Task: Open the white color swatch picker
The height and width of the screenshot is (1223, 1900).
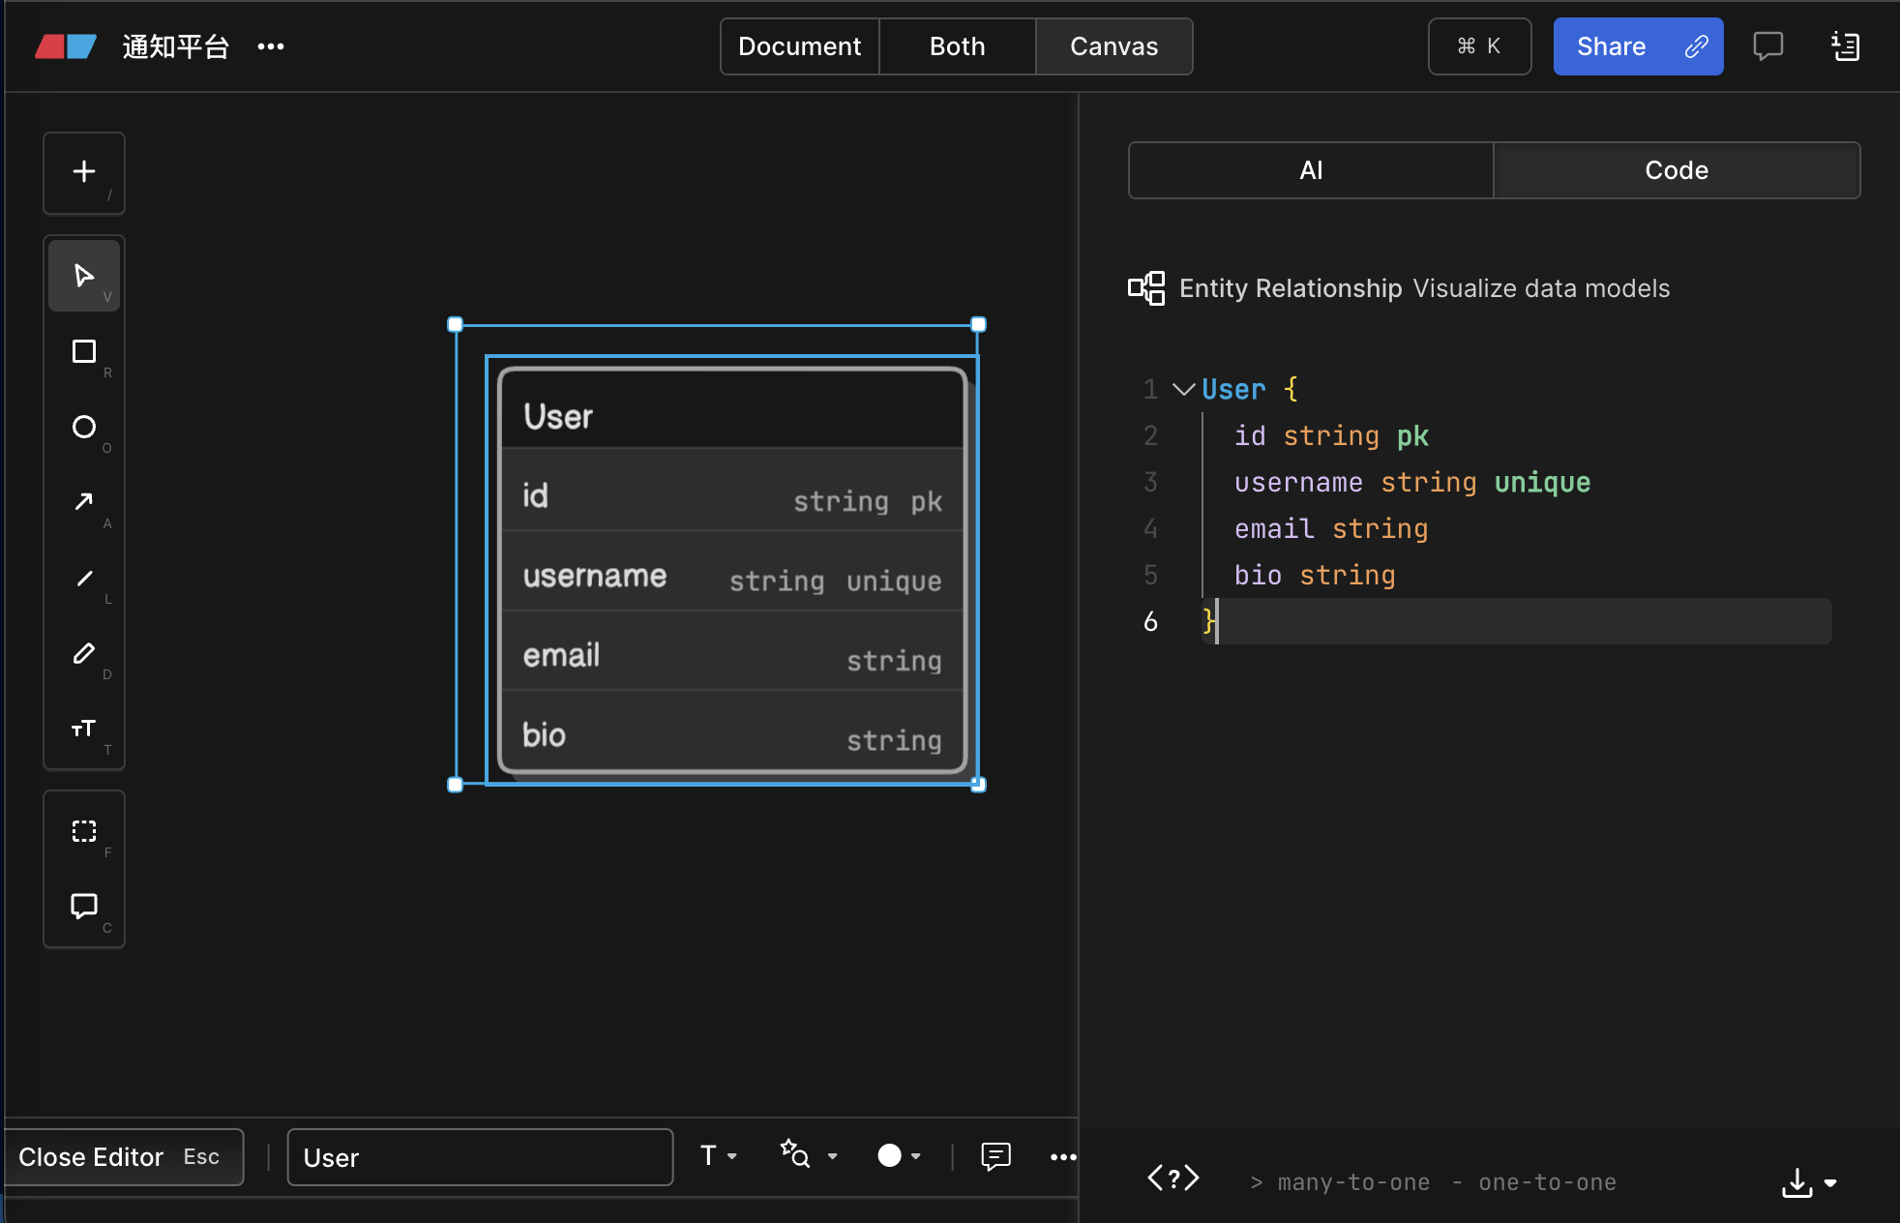Action: (x=899, y=1156)
